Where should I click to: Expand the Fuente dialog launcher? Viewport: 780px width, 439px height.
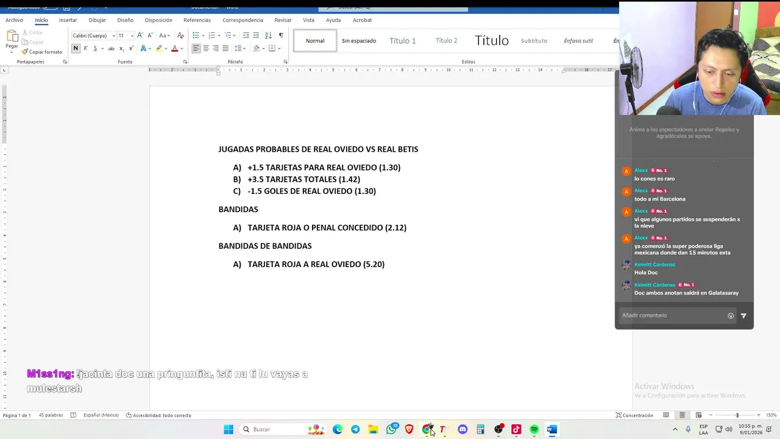[x=185, y=62]
